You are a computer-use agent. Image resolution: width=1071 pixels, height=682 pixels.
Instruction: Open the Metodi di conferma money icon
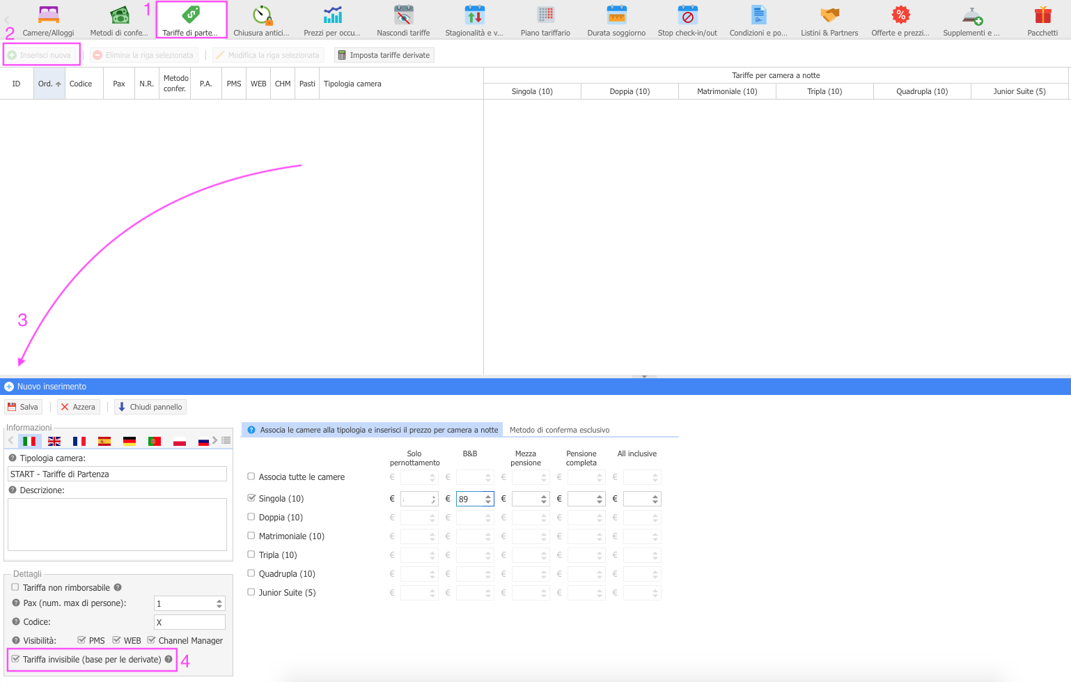[x=119, y=15]
